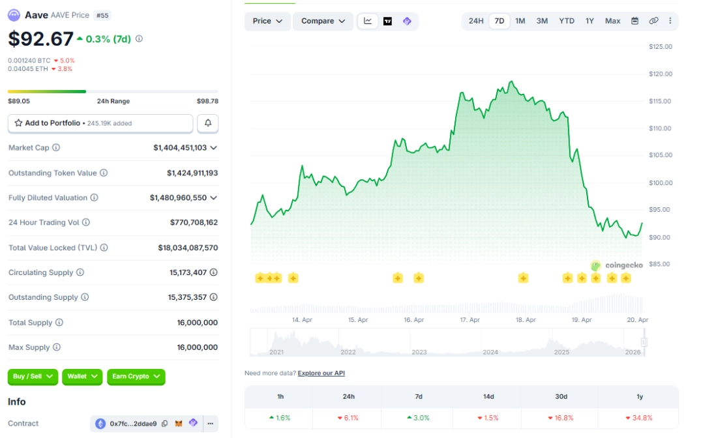Copy the contract address 0x7fc...2ddae9
Image resolution: width=701 pixels, height=438 pixels.
pos(164,424)
